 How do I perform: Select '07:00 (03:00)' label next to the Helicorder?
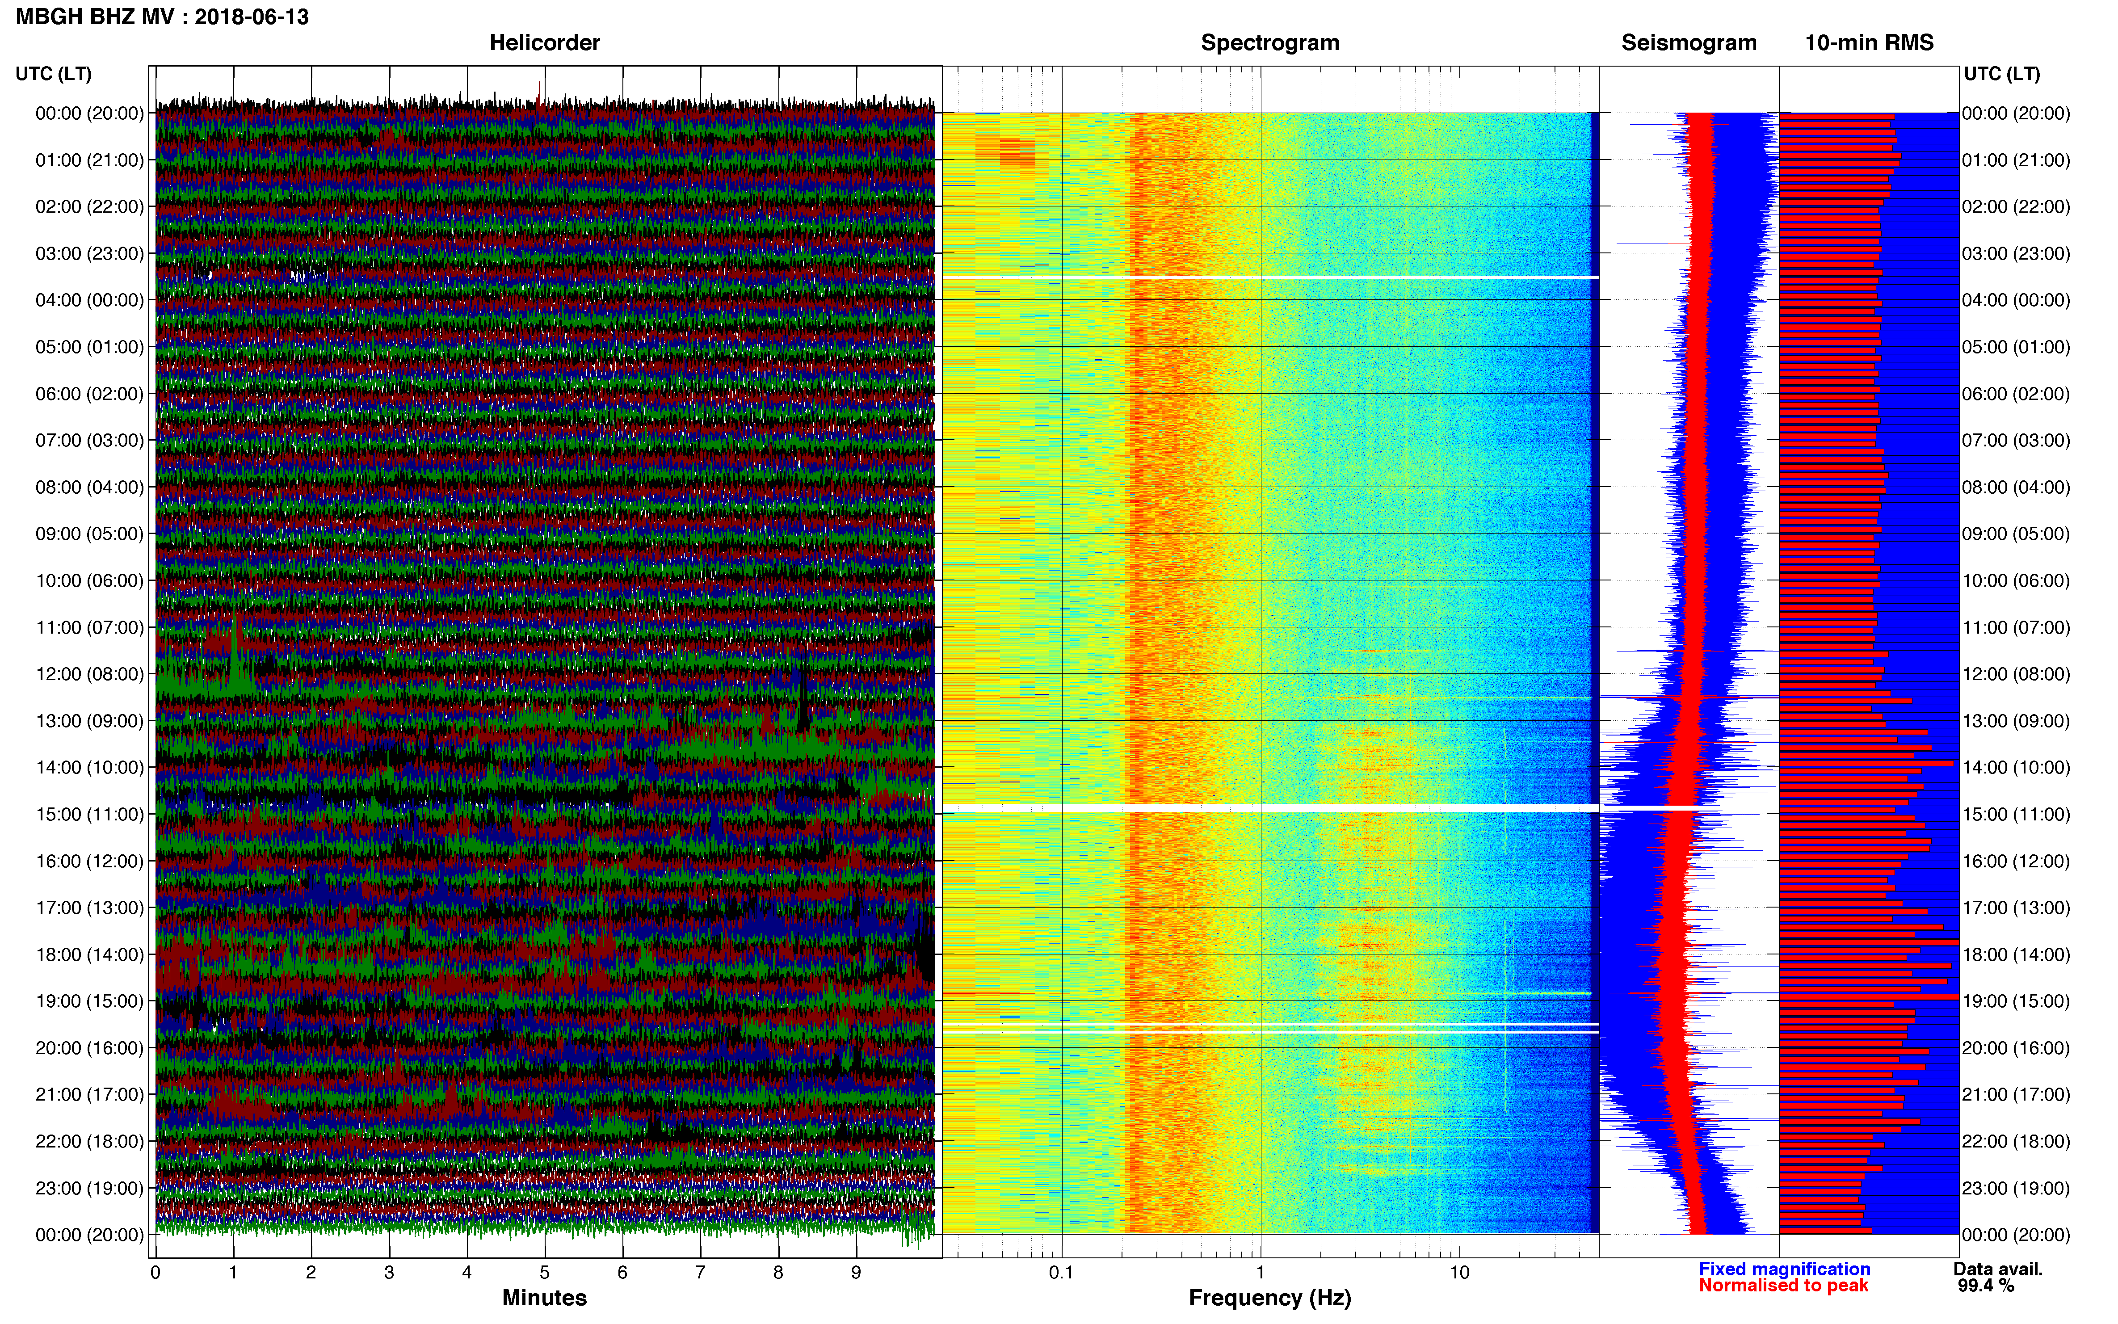[89, 441]
